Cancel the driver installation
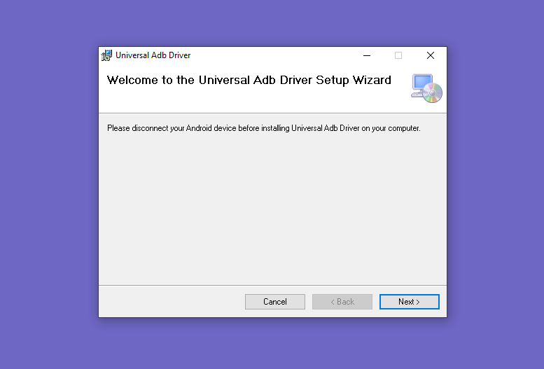Screen dimensions: 544x369 [x=275, y=302]
